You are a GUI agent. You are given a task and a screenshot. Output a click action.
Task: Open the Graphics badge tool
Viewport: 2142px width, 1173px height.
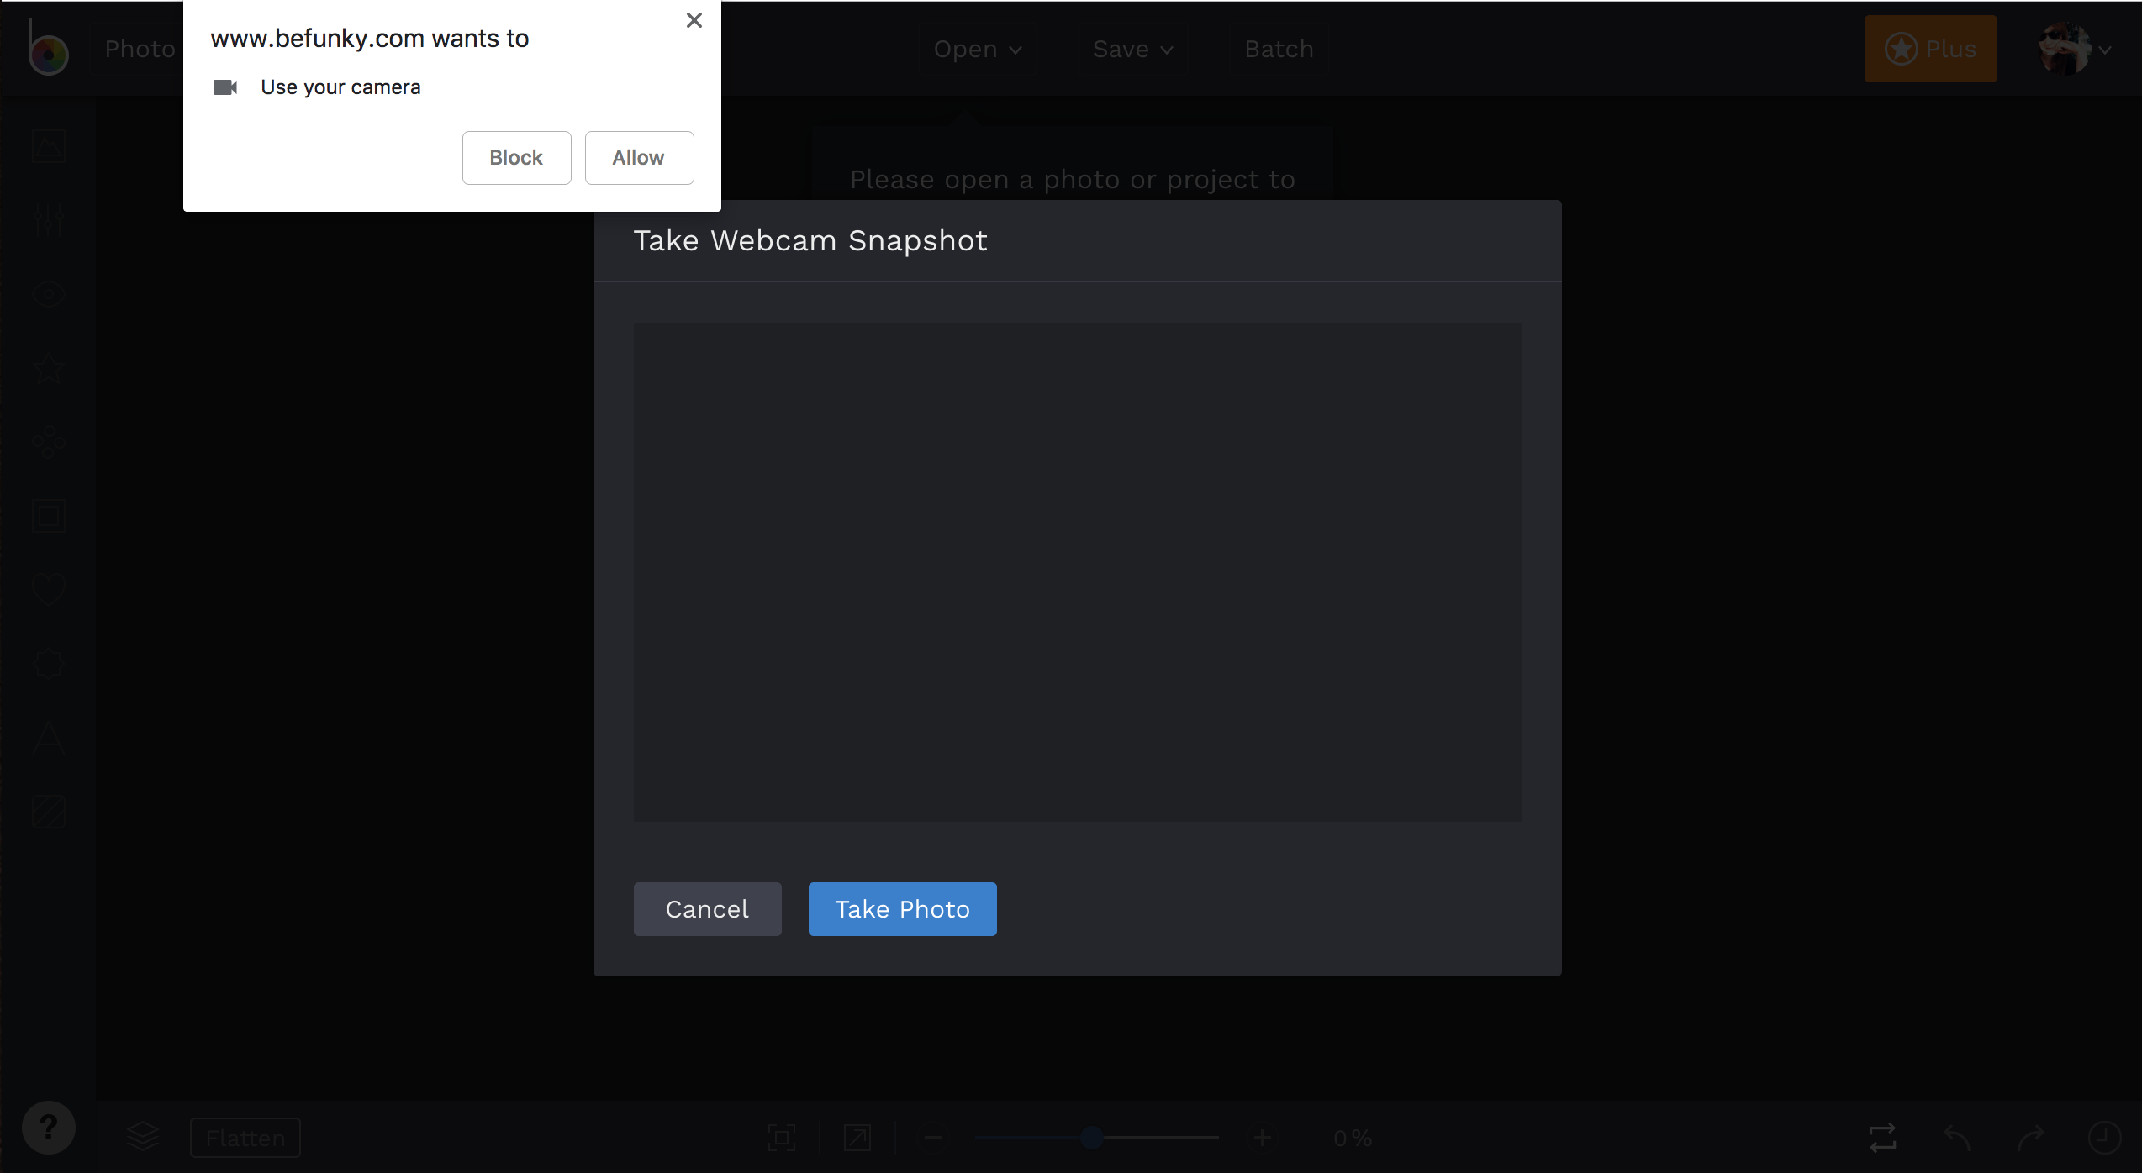click(49, 664)
